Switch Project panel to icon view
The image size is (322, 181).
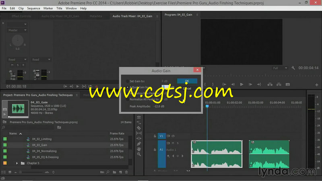[10, 172]
